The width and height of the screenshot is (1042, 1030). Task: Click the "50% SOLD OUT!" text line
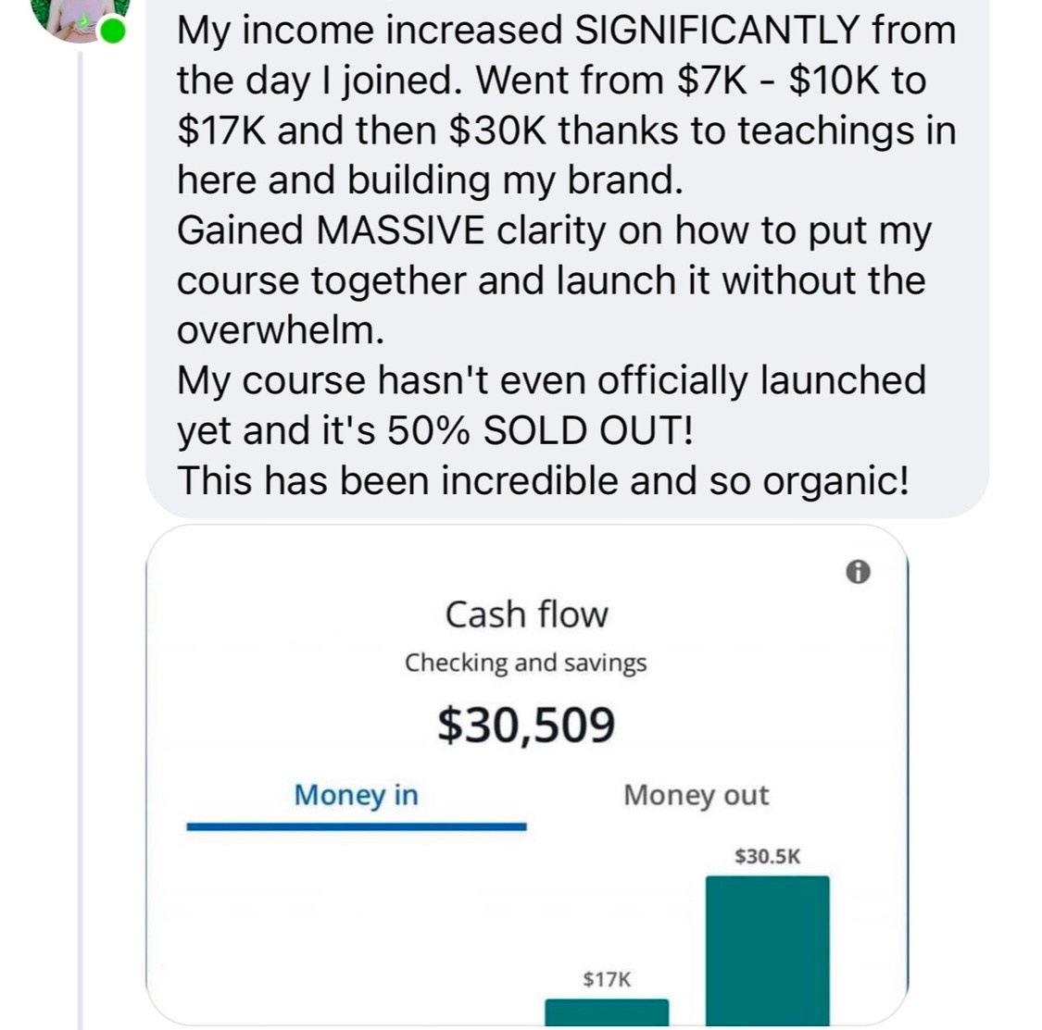434,430
